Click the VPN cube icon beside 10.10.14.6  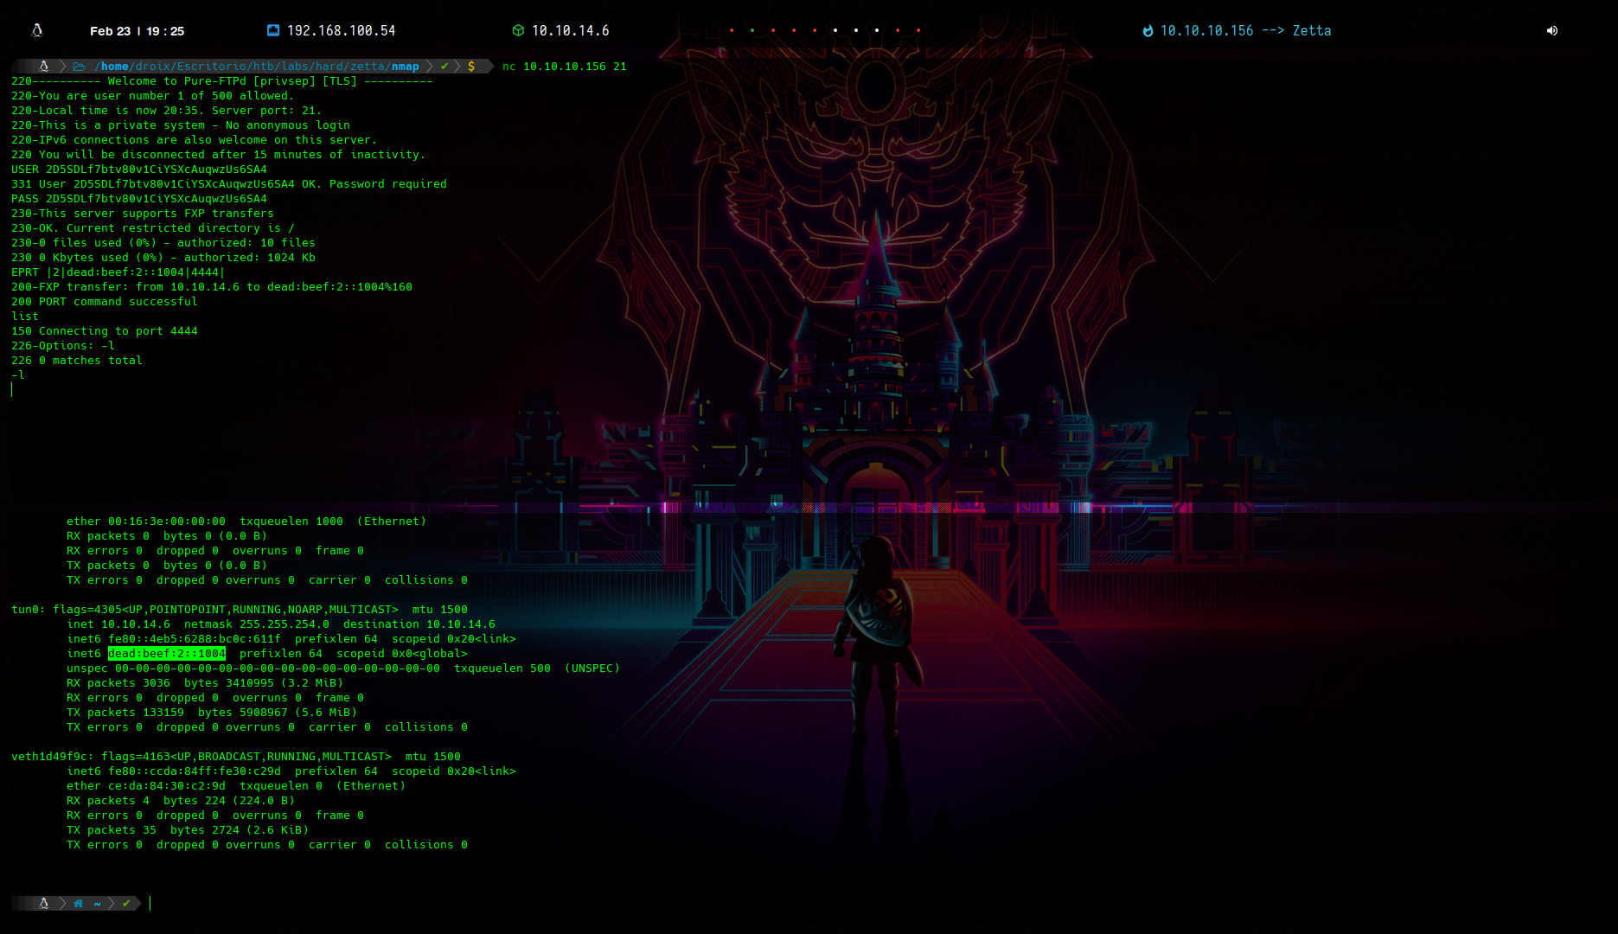[x=518, y=30]
